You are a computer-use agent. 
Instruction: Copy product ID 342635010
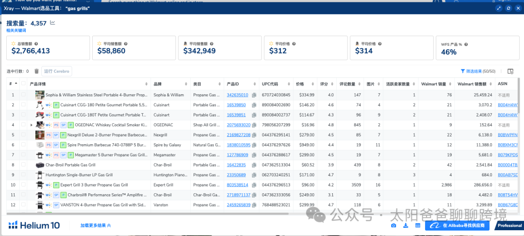coord(254,95)
